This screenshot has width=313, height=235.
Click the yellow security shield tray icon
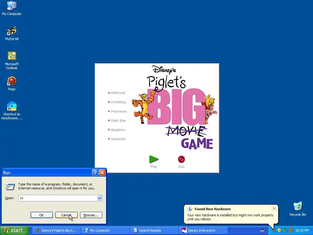pos(279,230)
